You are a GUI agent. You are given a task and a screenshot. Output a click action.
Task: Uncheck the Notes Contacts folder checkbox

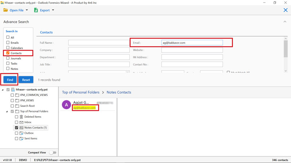(16, 128)
